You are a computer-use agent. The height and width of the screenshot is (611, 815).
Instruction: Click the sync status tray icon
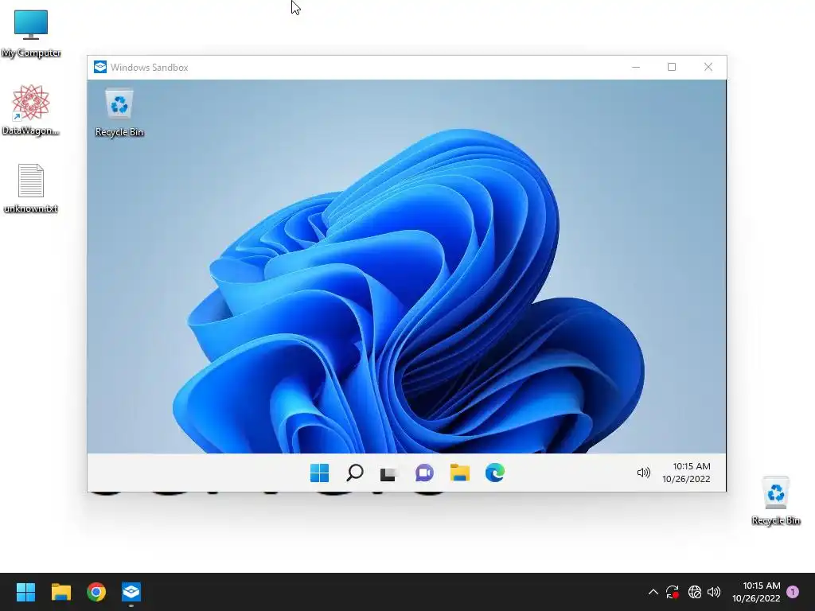coord(673,592)
